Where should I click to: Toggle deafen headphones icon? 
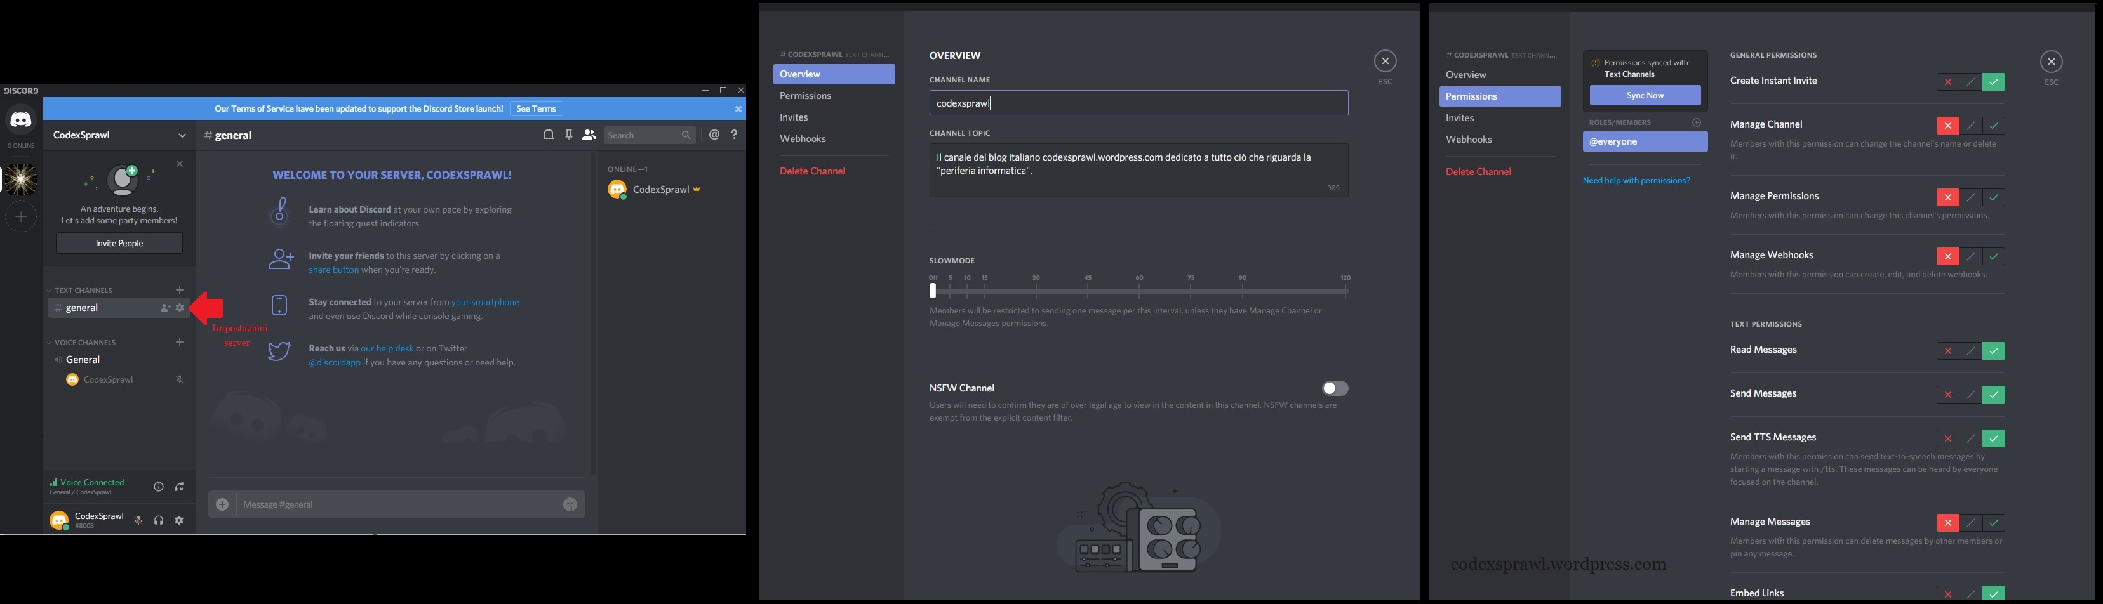(158, 520)
